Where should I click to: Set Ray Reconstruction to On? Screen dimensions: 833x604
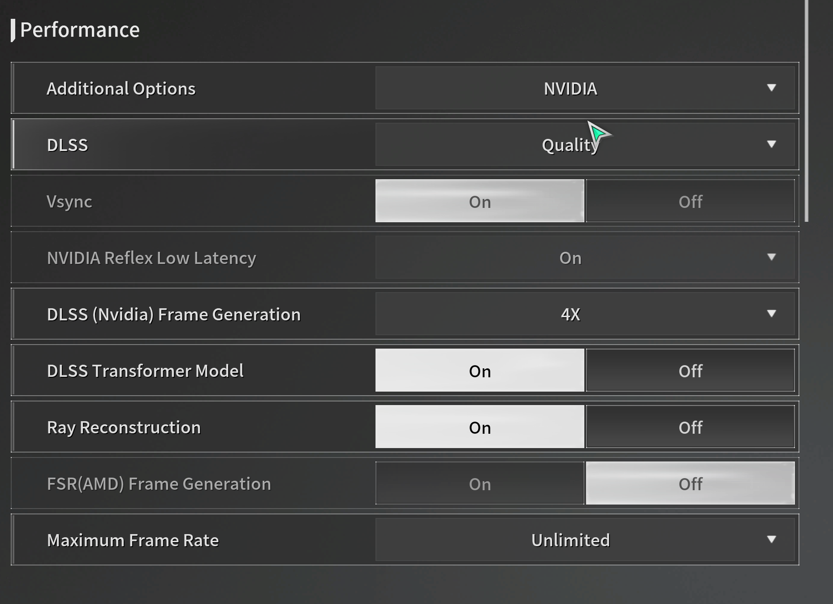pos(479,427)
